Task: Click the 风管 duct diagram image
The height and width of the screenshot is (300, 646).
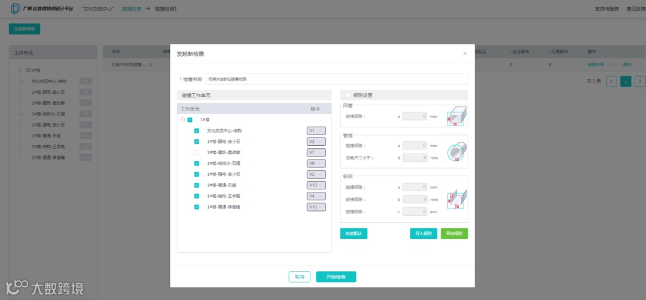Action: (458, 116)
